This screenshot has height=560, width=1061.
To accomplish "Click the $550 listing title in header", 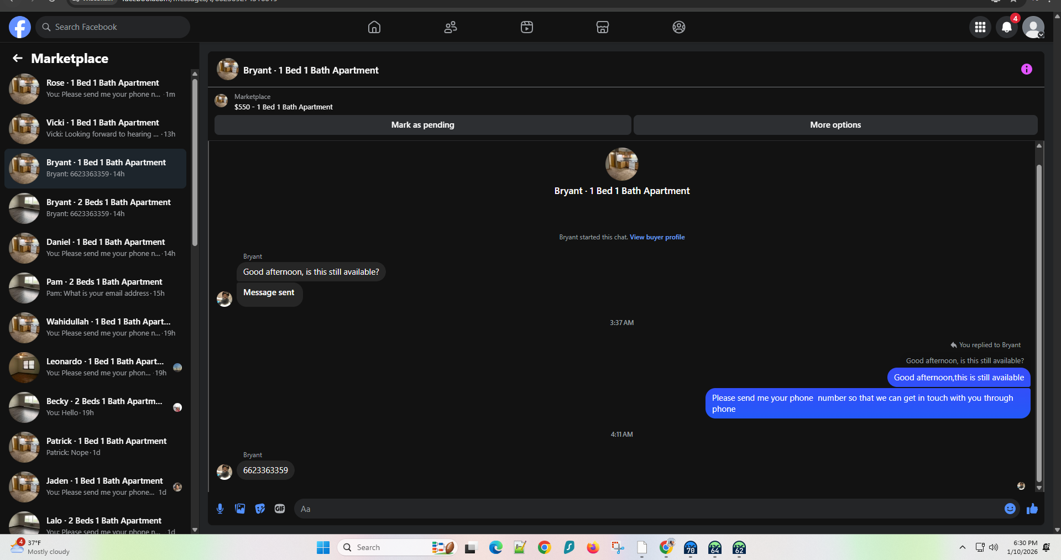I will click(x=284, y=107).
